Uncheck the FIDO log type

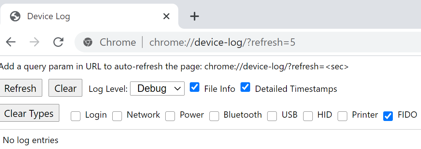388,116
